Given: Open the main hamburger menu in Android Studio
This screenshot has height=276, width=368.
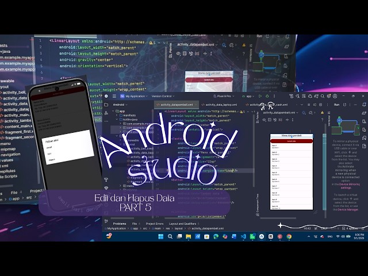Looking at the screenshot, I should (114, 96).
